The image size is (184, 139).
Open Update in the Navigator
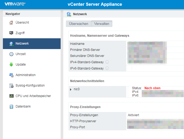click(x=32, y=65)
